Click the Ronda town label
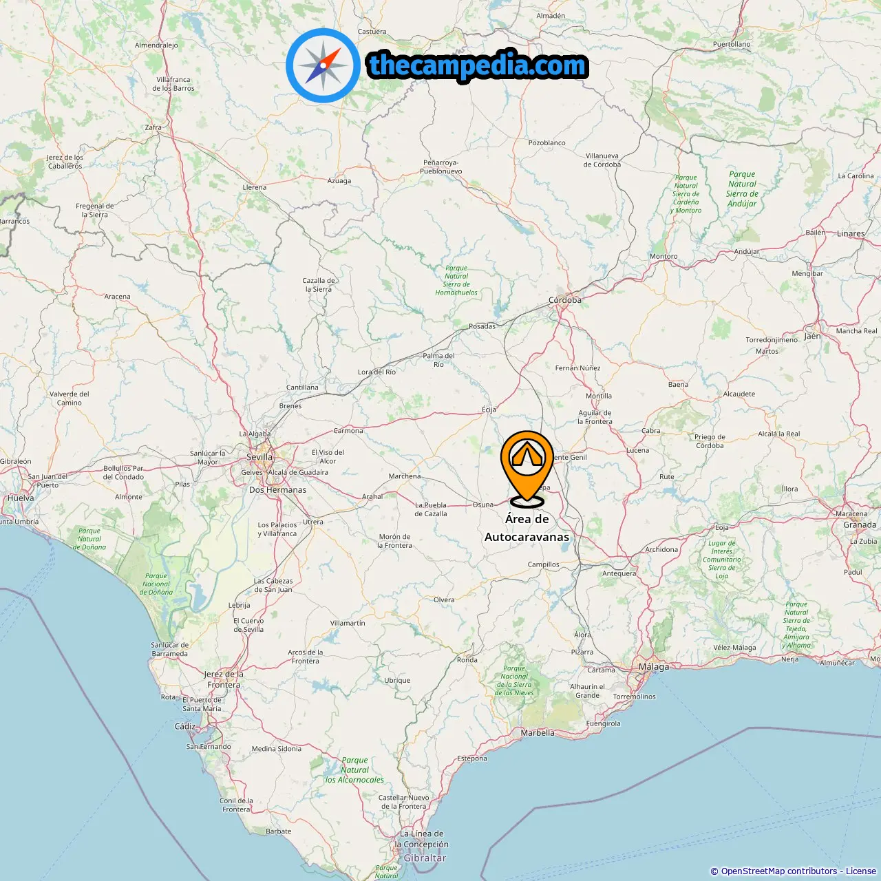 [467, 660]
